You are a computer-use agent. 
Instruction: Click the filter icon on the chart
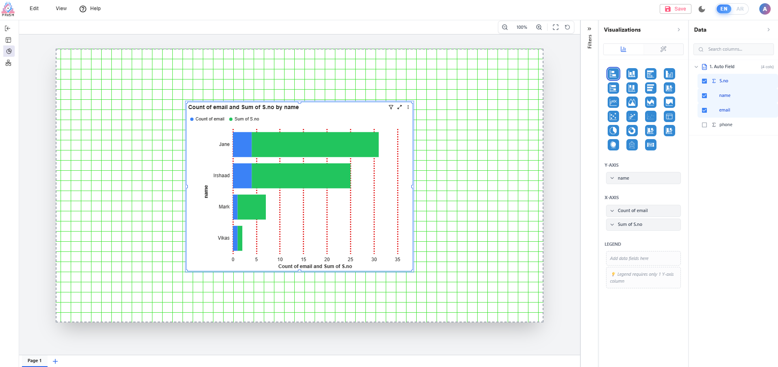[x=391, y=107]
